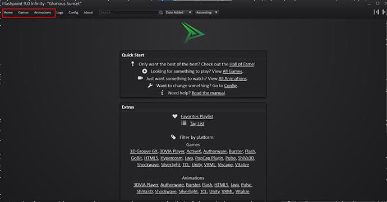Open the Config tab in menu bar
Screen dimensions: 387x202
pos(73,12)
